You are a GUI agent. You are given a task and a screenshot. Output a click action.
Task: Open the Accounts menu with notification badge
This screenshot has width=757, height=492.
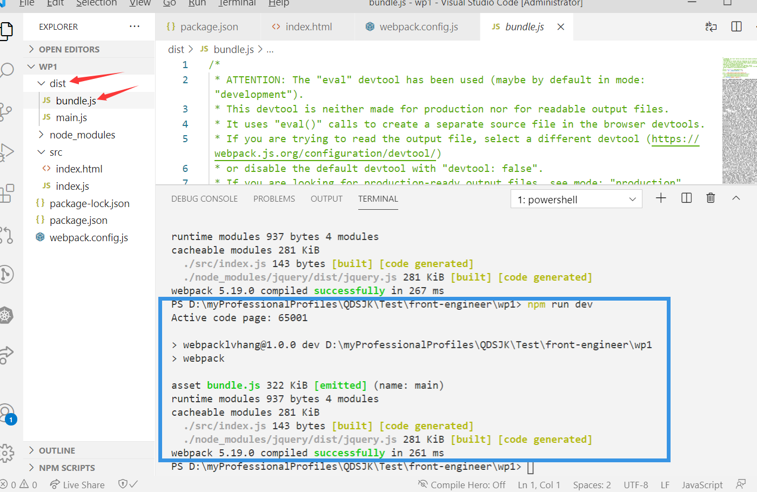(x=7, y=414)
